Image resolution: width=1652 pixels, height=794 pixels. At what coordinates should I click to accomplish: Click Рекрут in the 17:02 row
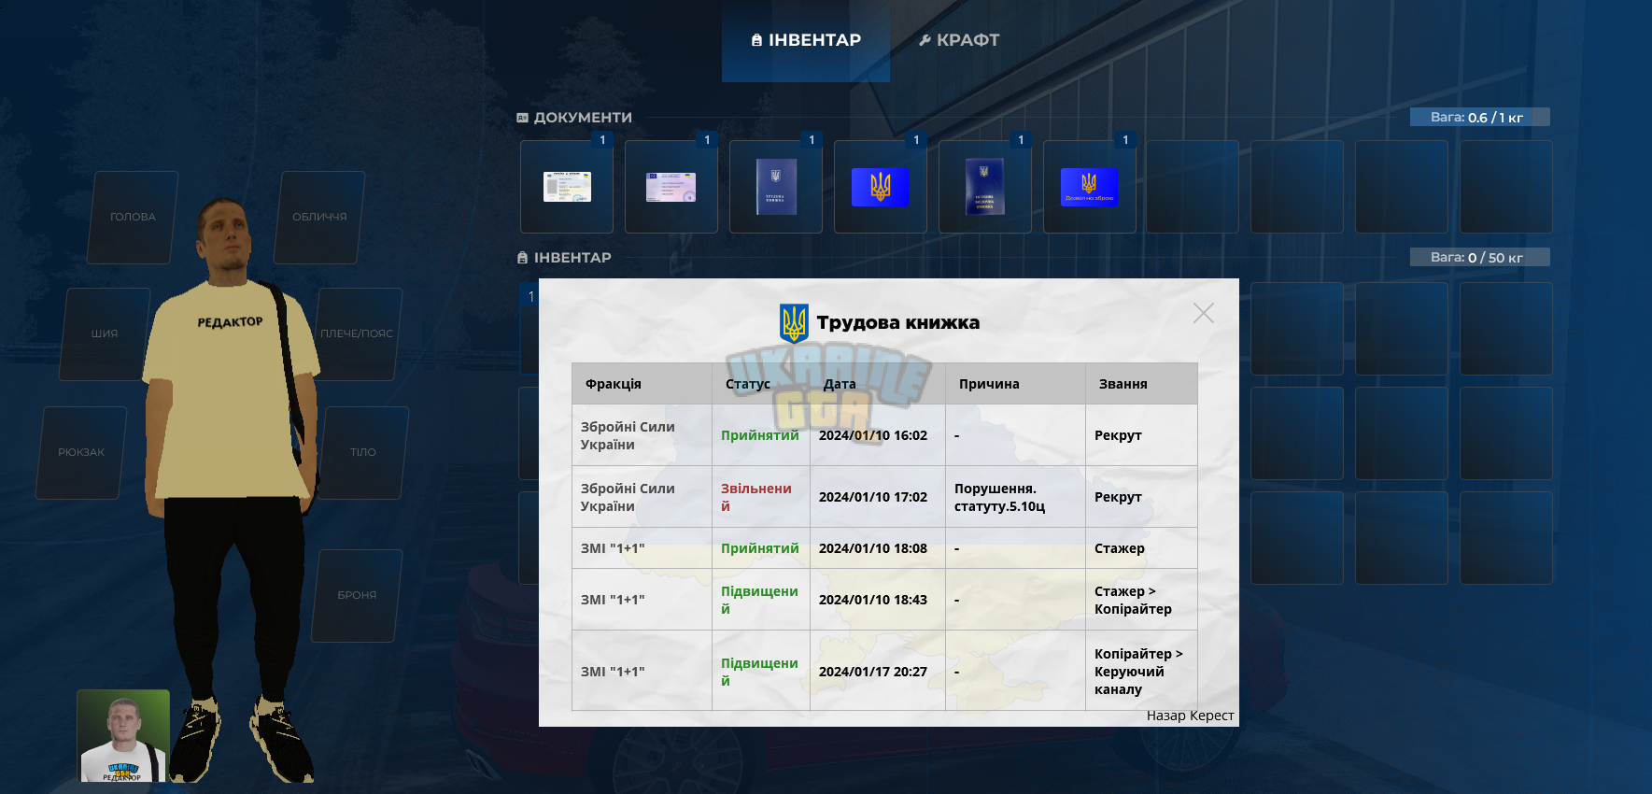(1118, 497)
